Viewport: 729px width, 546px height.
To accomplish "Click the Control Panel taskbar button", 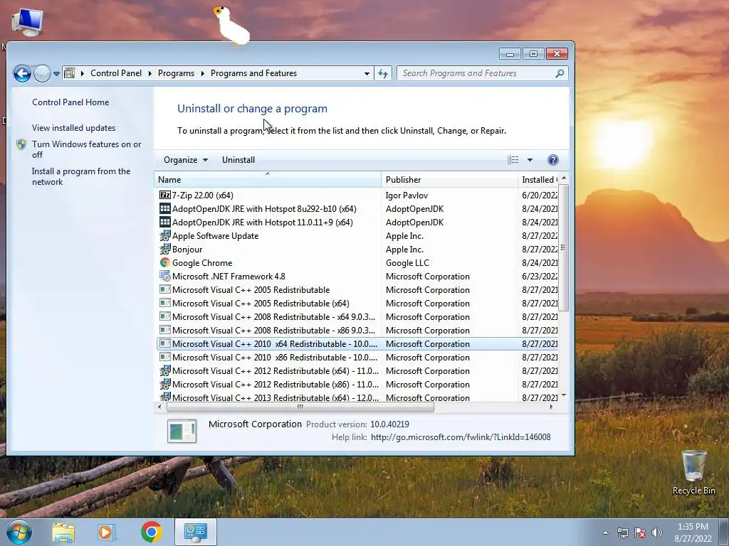I will point(195,532).
